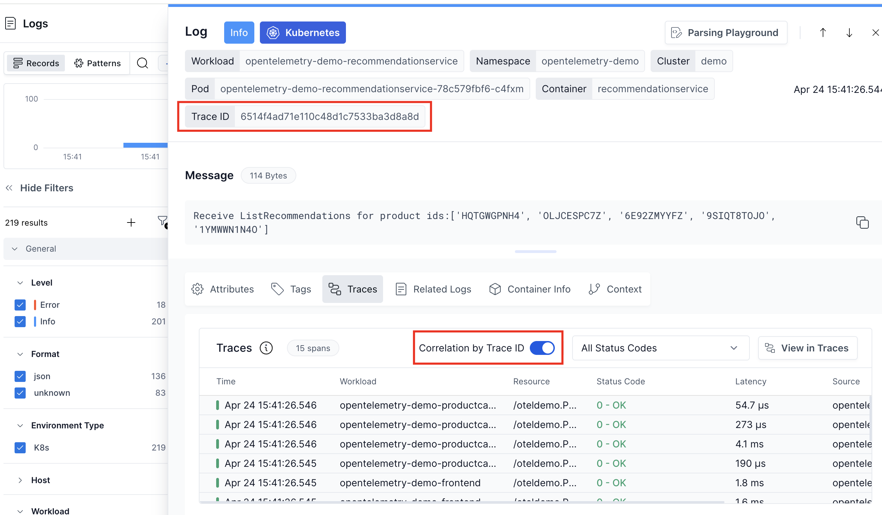The image size is (882, 515).
Task: Switch to the Related Logs tab
Action: coord(433,289)
